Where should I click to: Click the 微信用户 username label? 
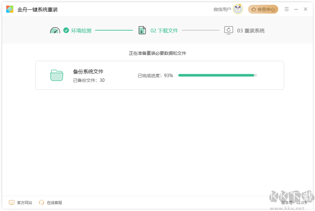coord(222,9)
